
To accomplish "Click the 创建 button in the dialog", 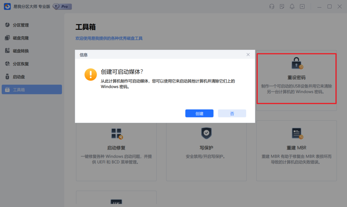I will (x=199, y=114).
